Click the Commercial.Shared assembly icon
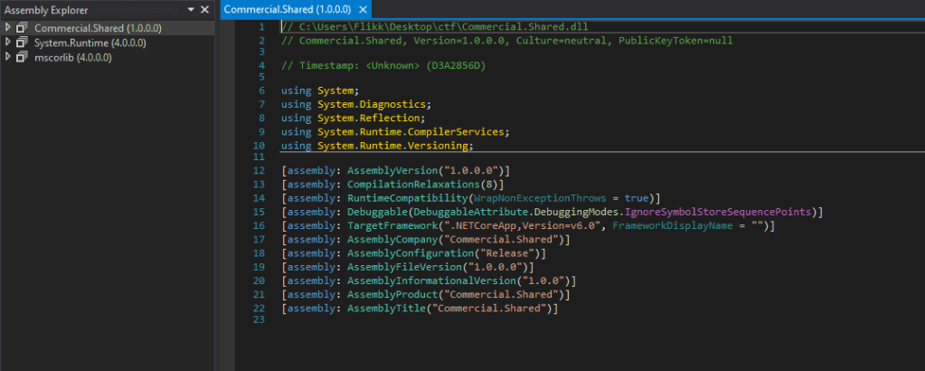The height and width of the screenshot is (371, 925). pos(23,28)
